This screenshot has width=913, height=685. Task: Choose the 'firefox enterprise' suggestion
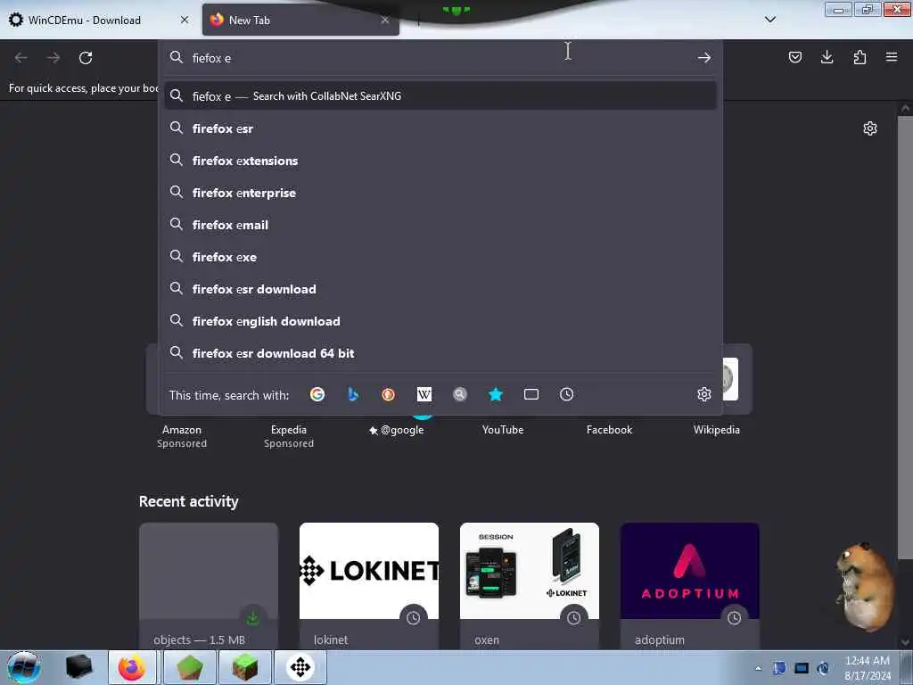(x=440, y=193)
